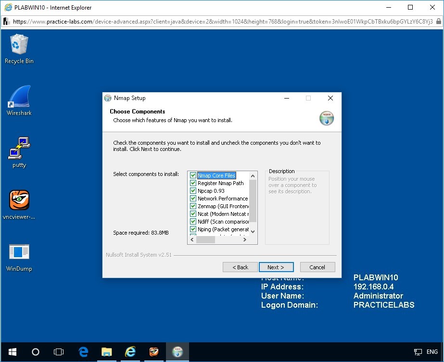
Task: Click the vertical scrollbar thumb in components
Action: (x=253, y=201)
